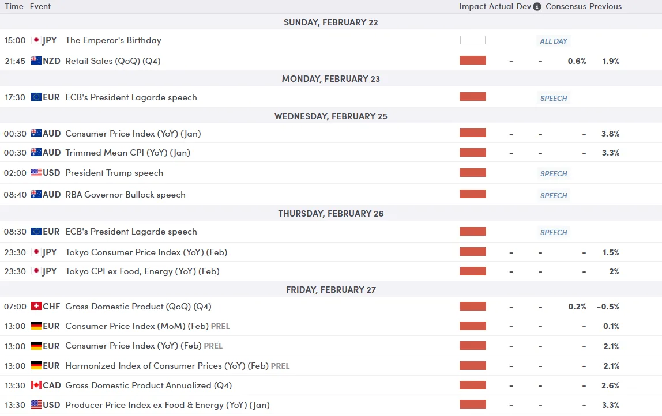Expand the Producer Price Index ex Food & Energy row
Viewport: 662px width, 416px height.
[x=167, y=405]
